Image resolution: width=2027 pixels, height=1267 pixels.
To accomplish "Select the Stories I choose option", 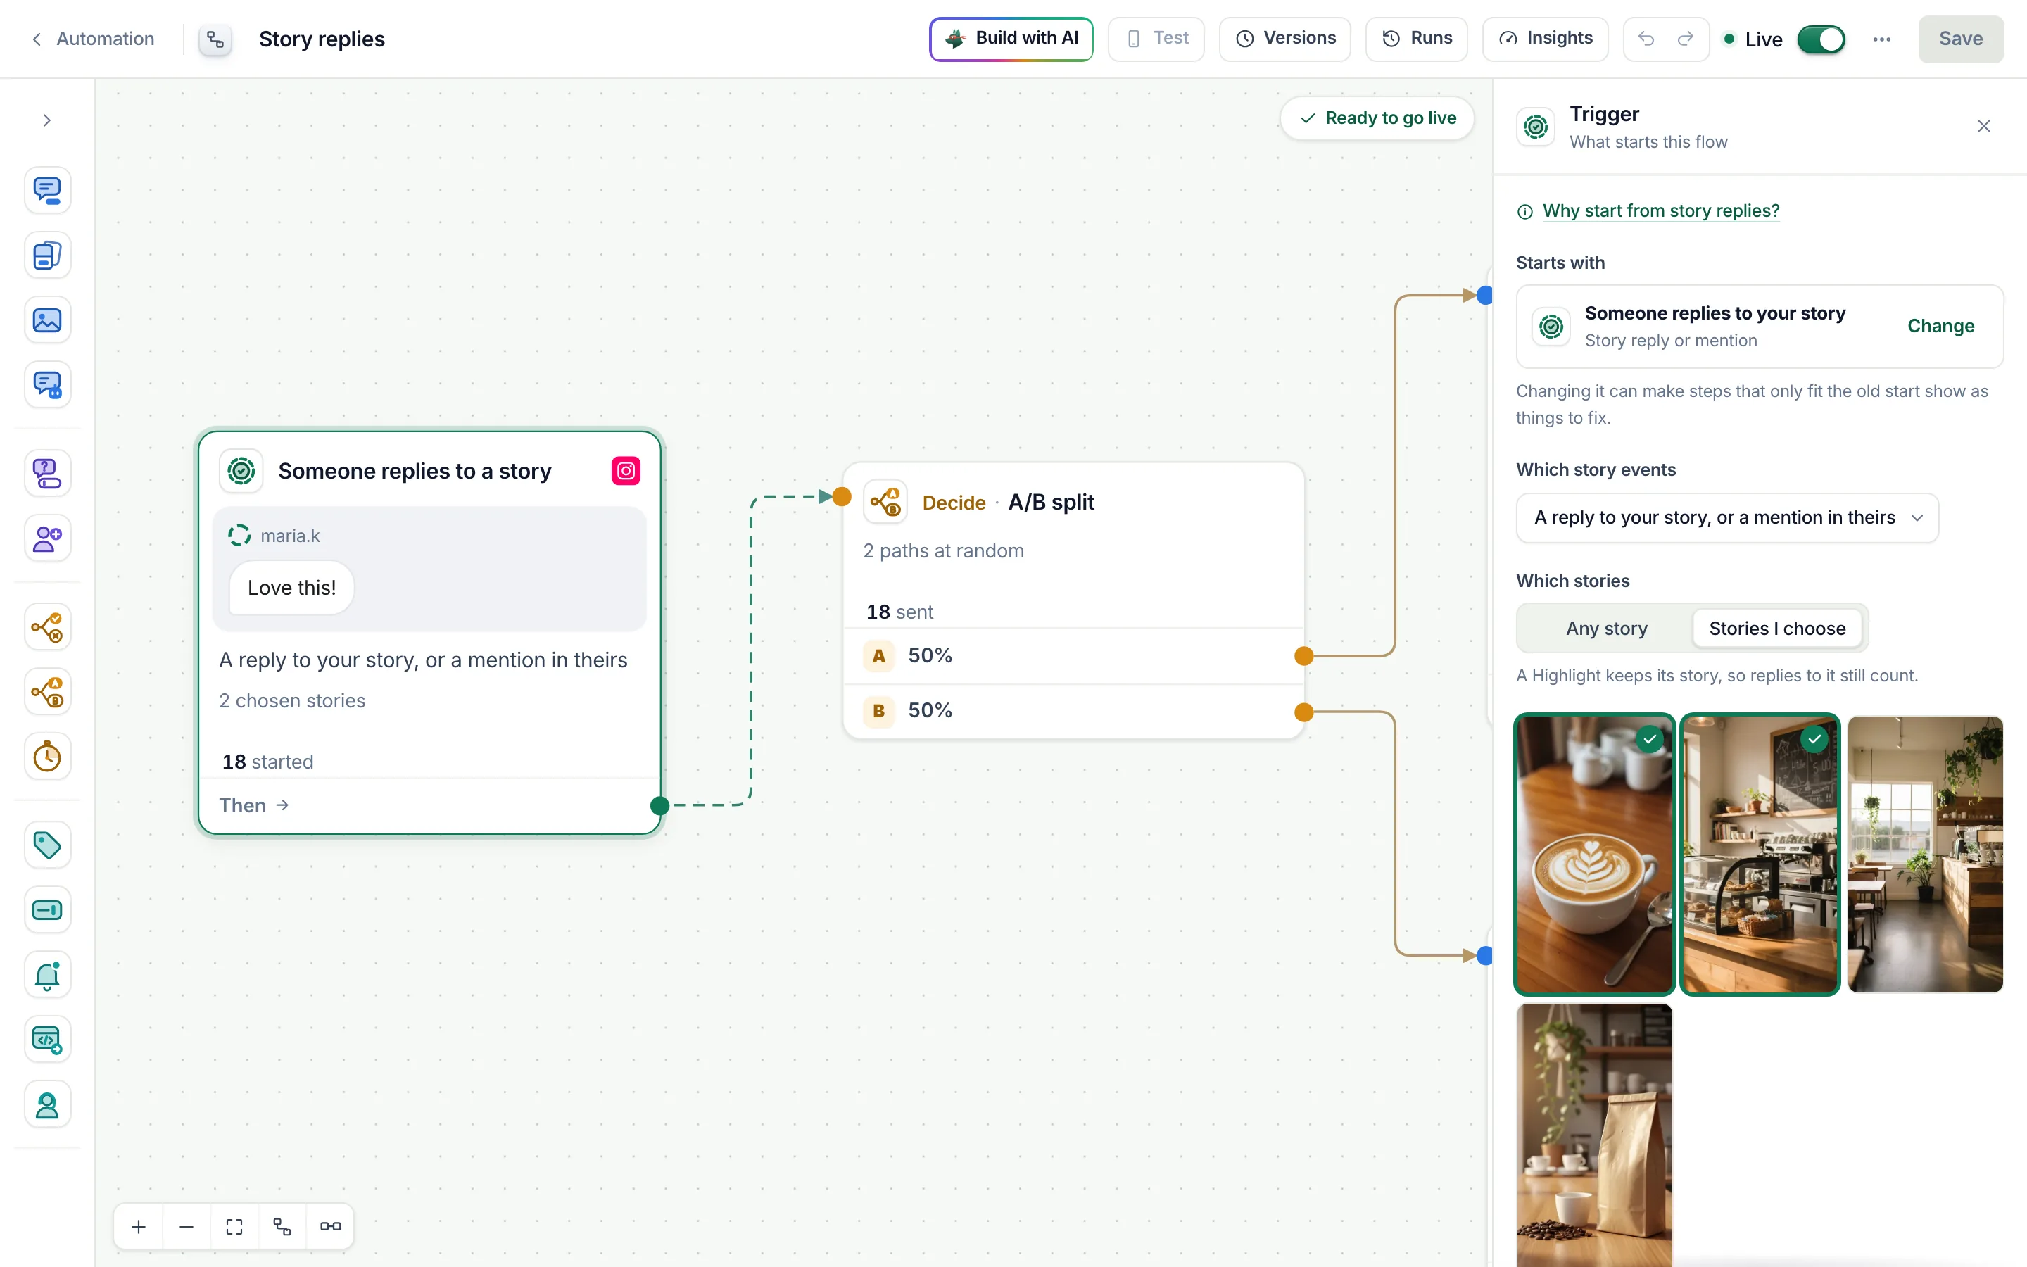I will 1776,629.
